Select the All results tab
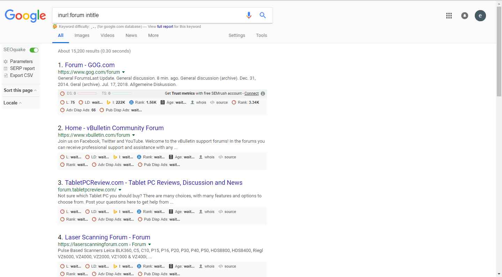The image size is (502, 277). point(61,35)
